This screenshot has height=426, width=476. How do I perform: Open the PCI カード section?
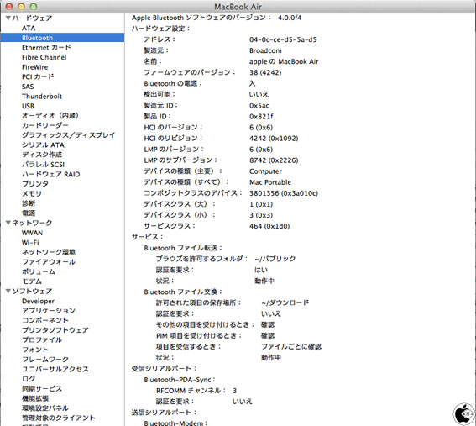38,76
